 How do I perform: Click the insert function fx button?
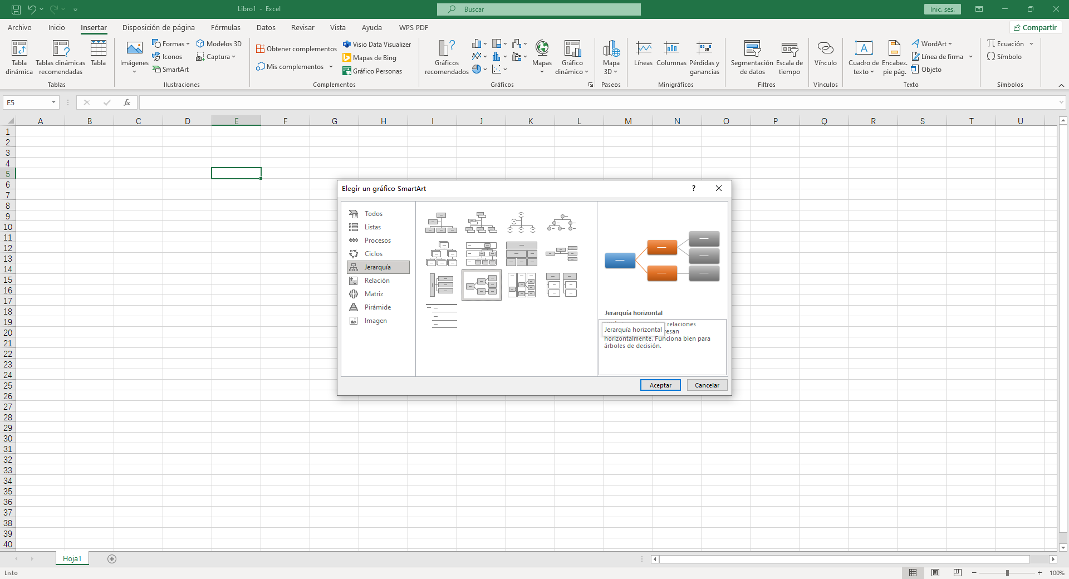click(x=127, y=102)
